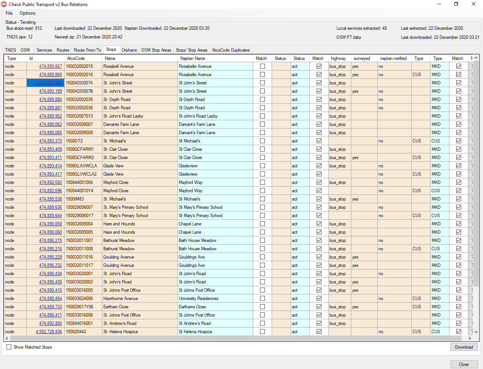
Task: Toggle status Match checkbox for Mayford Close 150044001004
Action: click(x=319, y=182)
